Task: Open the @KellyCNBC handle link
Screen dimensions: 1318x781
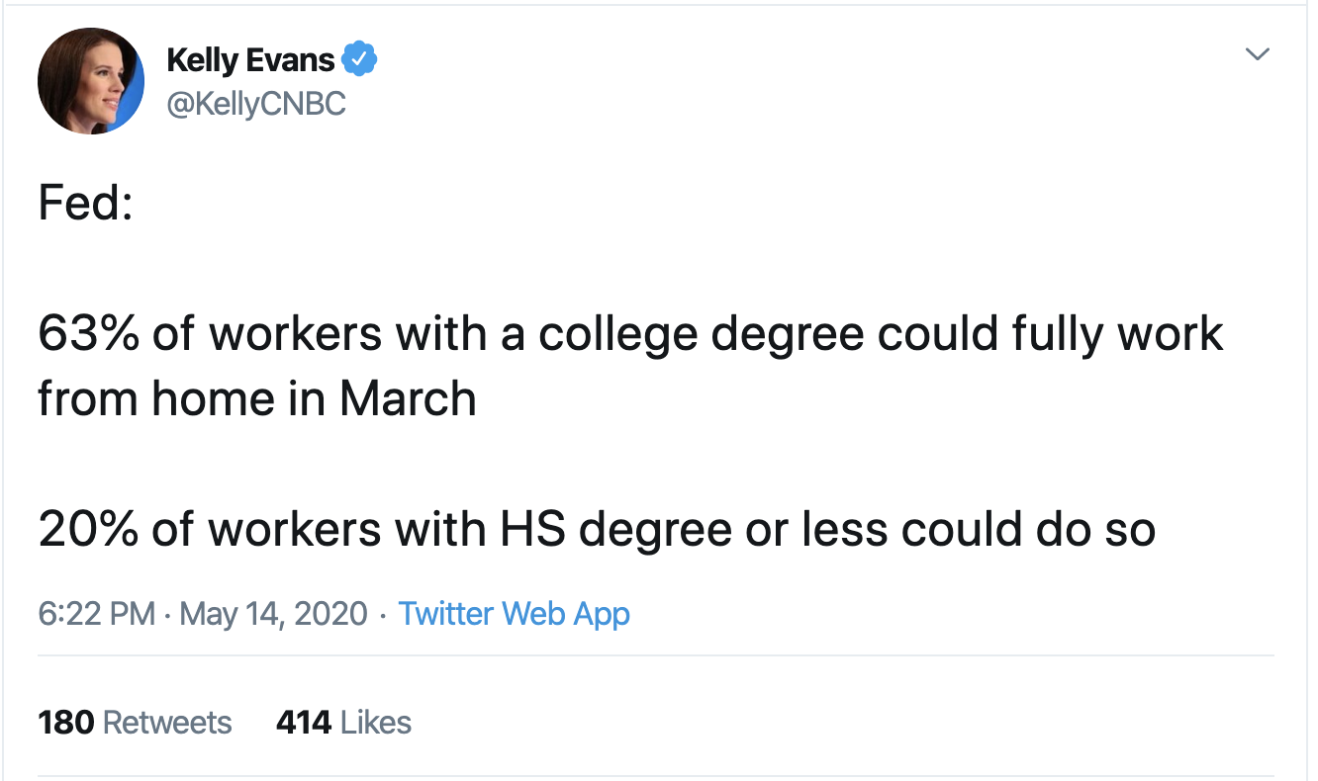Action: [256, 104]
